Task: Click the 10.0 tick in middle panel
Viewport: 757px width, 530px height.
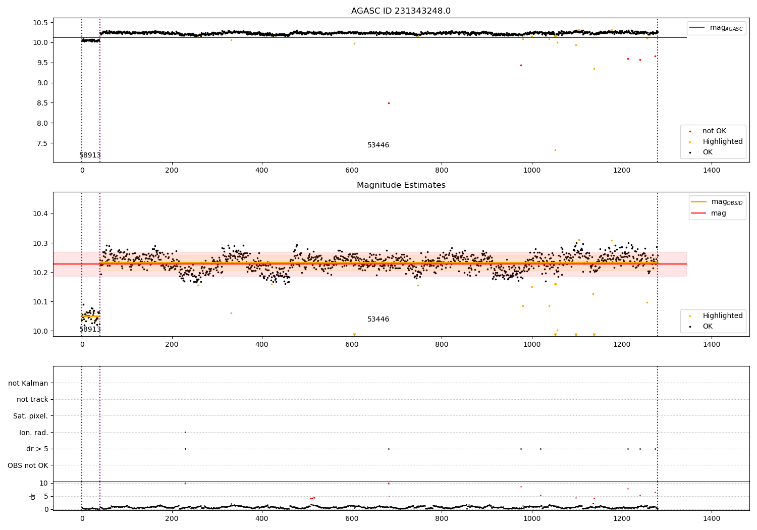Action: (41, 331)
